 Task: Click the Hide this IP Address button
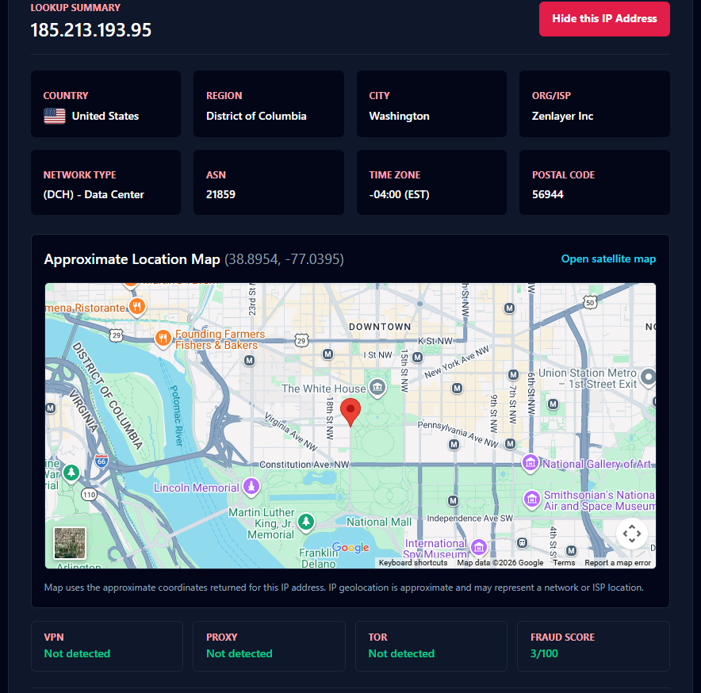[x=604, y=19]
